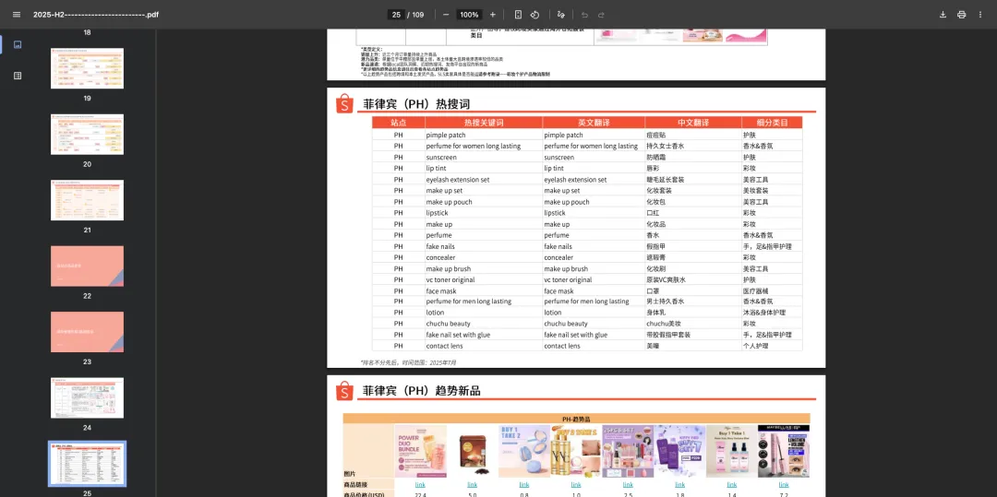Click the fit to page icon
Viewport: 997px width, 497px height.
(518, 15)
